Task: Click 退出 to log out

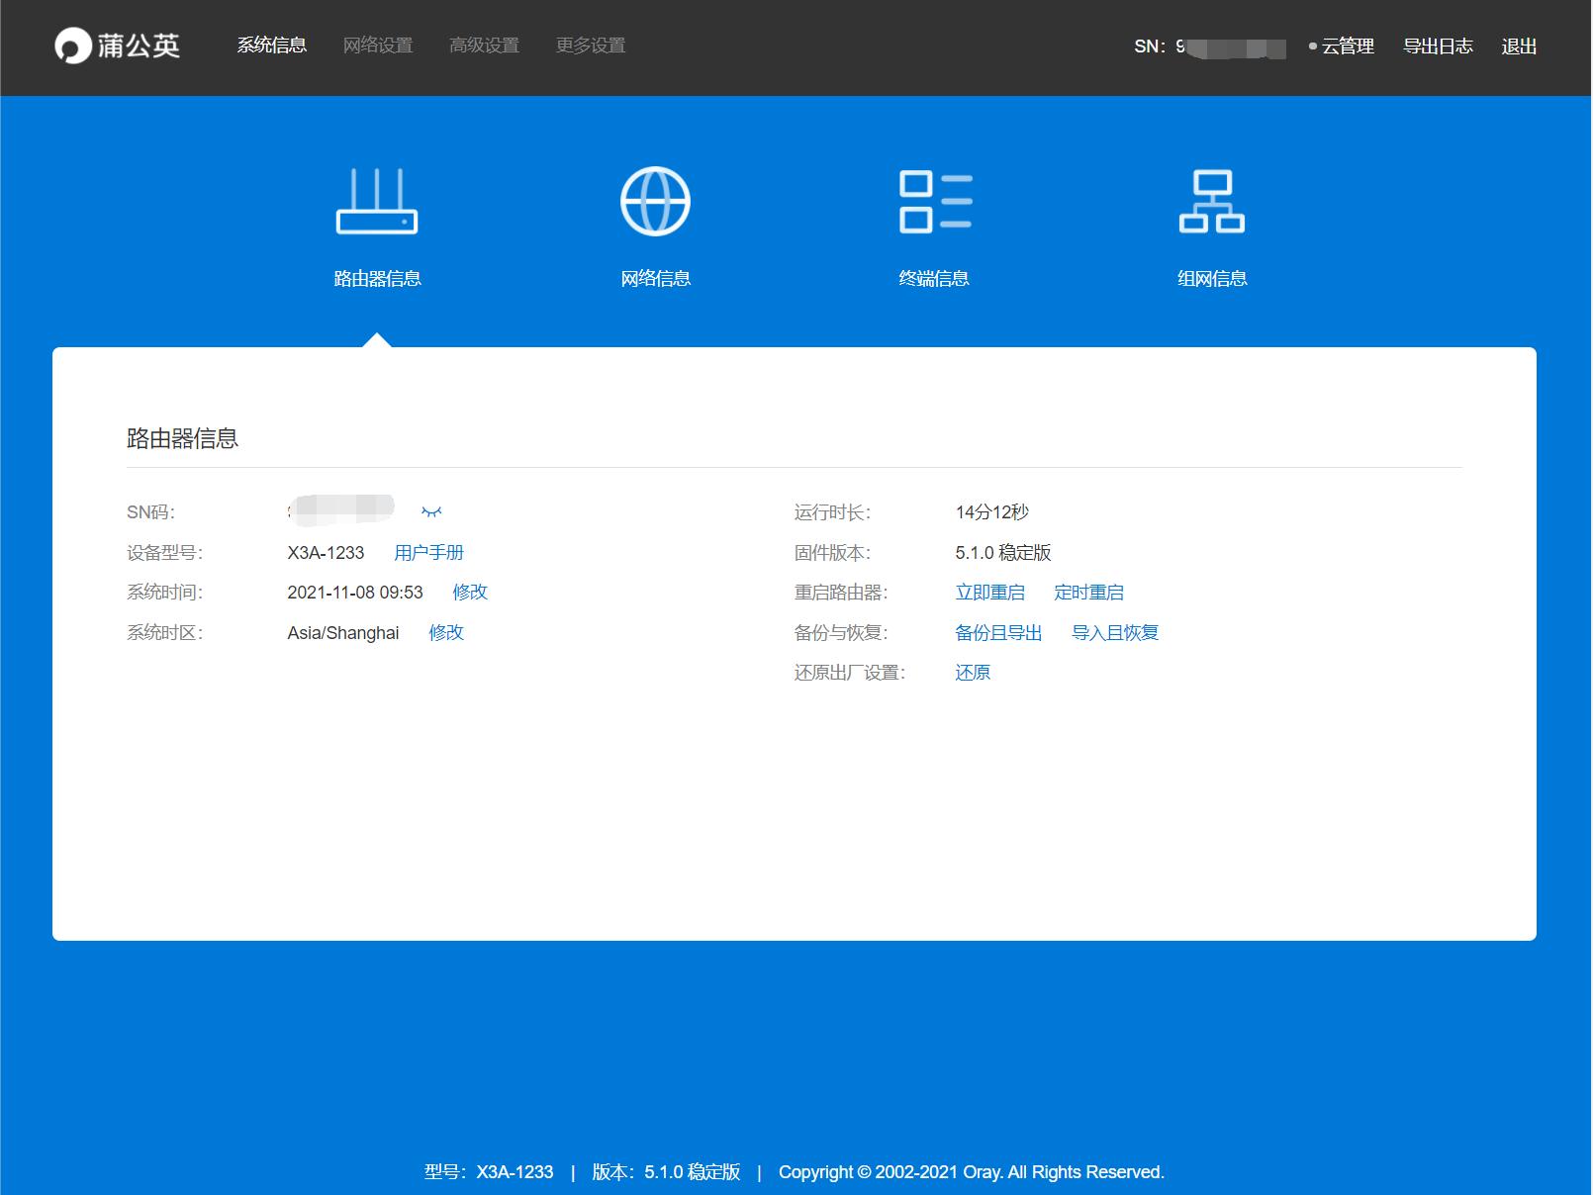Action: click(1520, 46)
